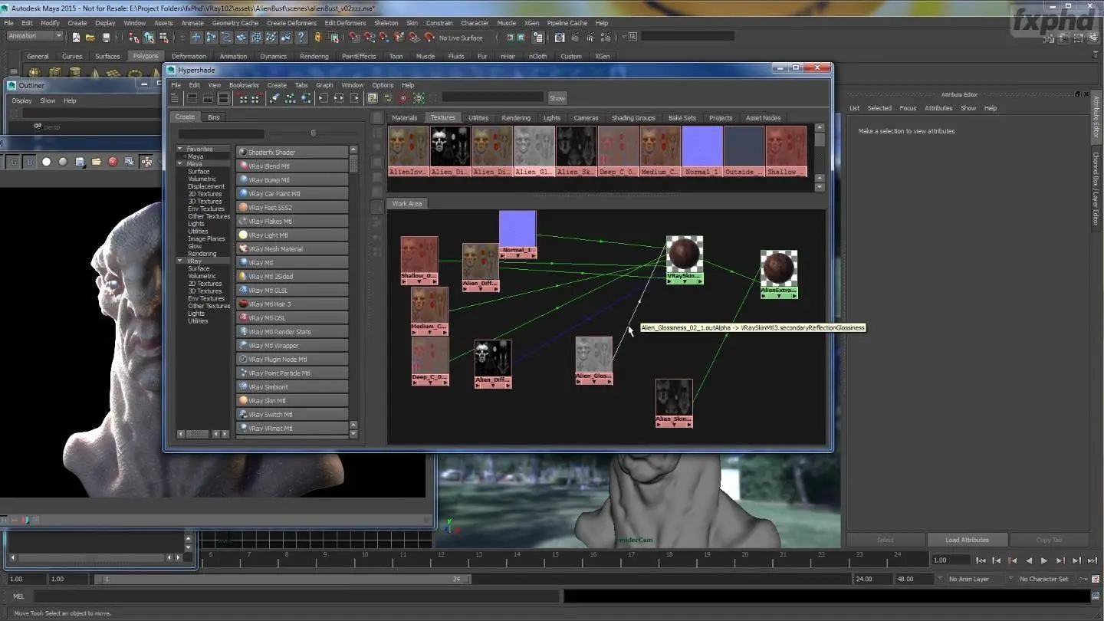Collapse the Maya category in the Create panel
1104x621 pixels.
[180, 163]
